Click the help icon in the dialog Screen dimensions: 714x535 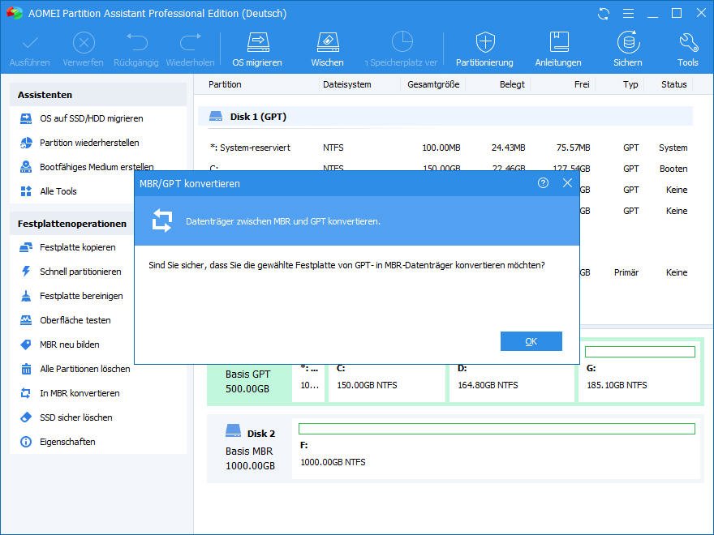pos(543,183)
